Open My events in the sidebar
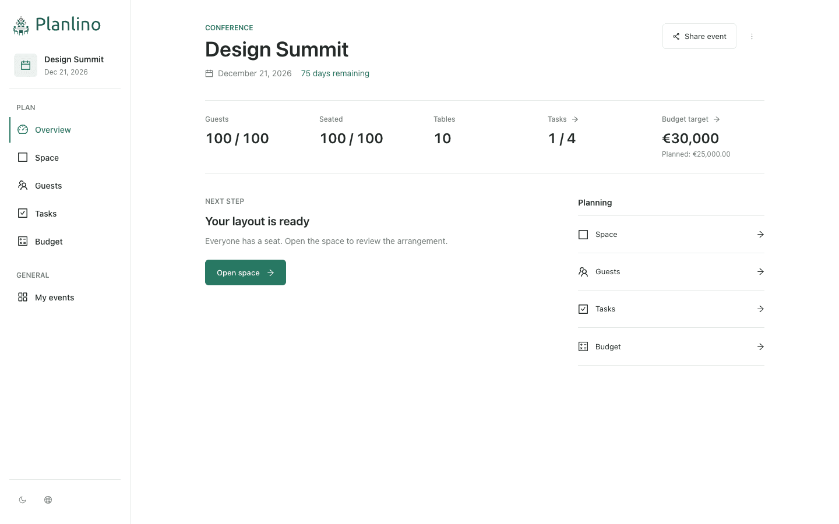The height and width of the screenshot is (524, 839). pyautogui.click(x=65, y=298)
